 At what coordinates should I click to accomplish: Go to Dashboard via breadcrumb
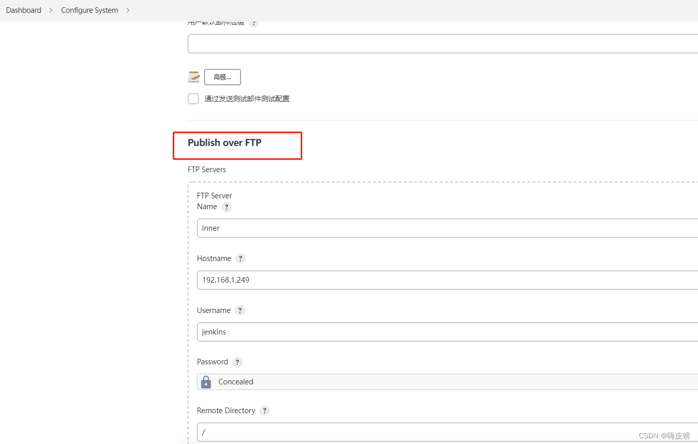[23, 10]
